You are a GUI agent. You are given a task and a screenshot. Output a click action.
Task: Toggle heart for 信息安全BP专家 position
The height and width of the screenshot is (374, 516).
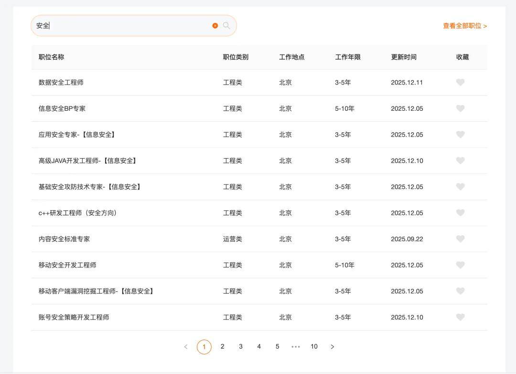pyautogui.click(x=460, y=108)
